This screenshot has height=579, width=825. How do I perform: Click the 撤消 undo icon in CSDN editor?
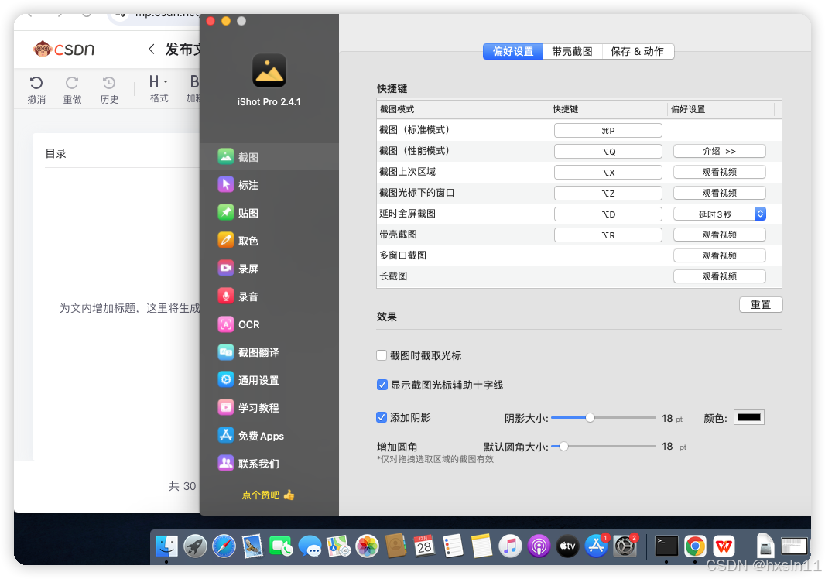(x=36, y=83)
